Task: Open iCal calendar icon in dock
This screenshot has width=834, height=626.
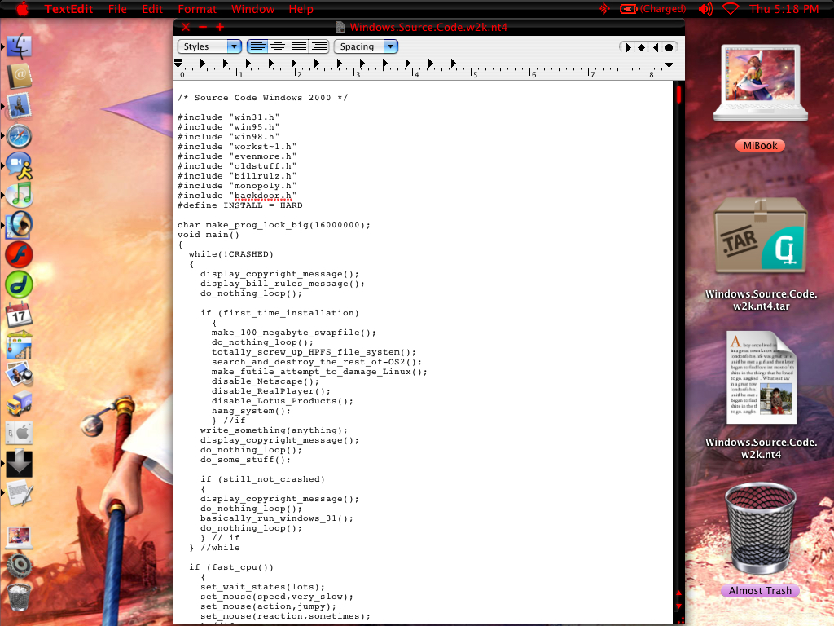Action: [x=20, y=315]
